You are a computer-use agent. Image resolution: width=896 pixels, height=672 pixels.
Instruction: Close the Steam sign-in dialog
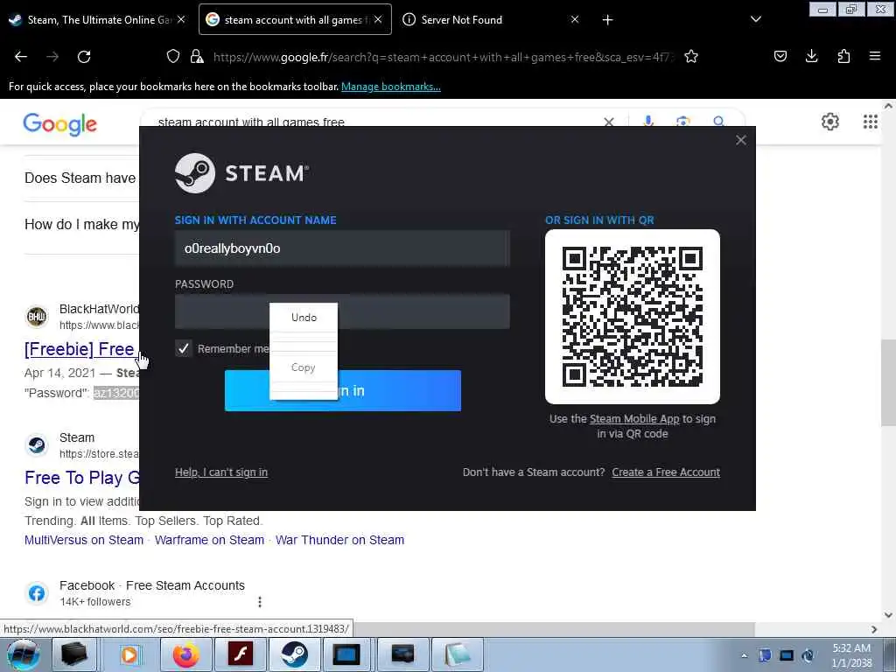point(741,140)
